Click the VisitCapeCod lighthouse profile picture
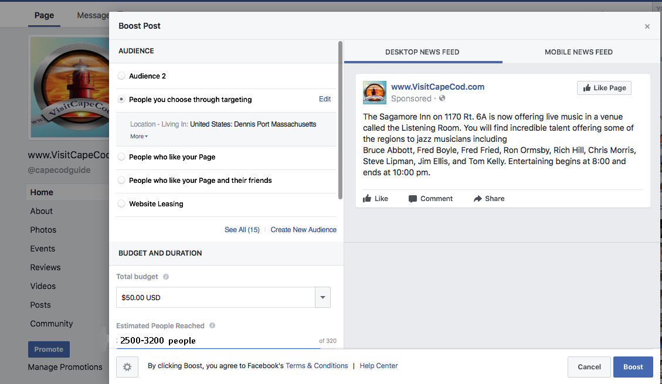662x384 pixels. point(70,87)
